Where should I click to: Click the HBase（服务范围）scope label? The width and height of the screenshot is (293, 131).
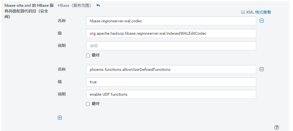(x=75, y=6)
